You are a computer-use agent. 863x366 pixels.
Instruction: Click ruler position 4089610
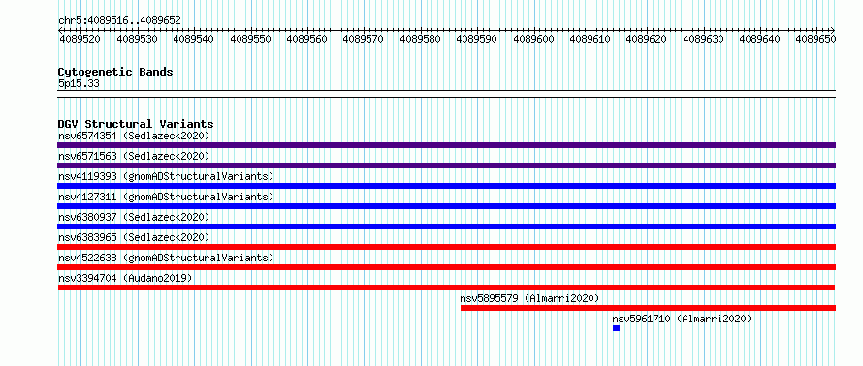[590, 39]
